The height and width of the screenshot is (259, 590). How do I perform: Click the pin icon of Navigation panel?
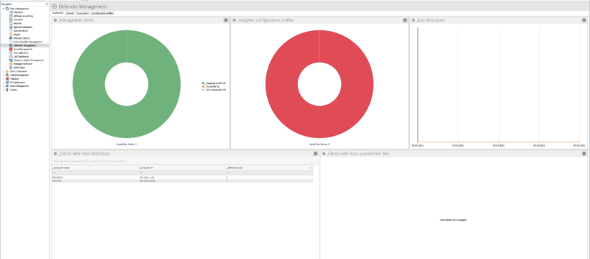(46, 4)
